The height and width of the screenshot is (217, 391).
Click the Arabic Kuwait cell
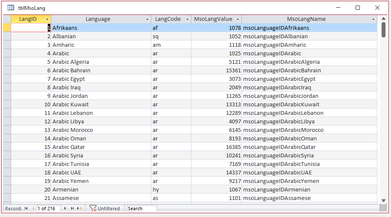click(x=101, y=105)
